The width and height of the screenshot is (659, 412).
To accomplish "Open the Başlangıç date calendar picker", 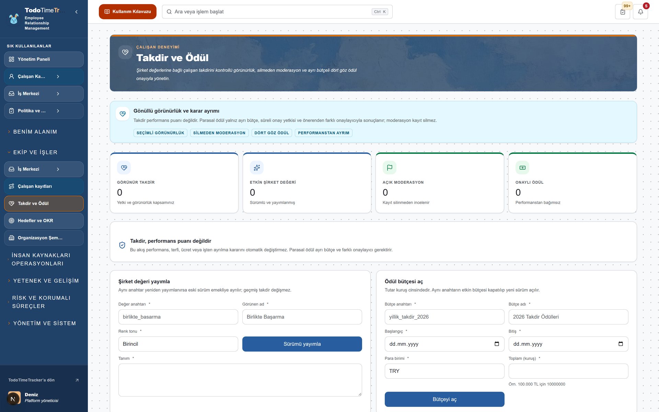I will coord(497,344).
